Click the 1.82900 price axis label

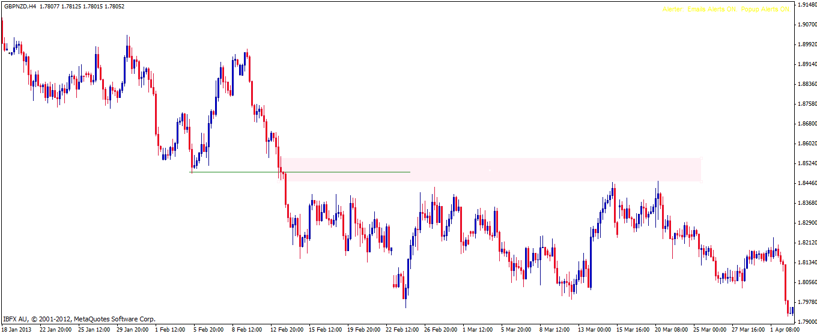point(806,223)
